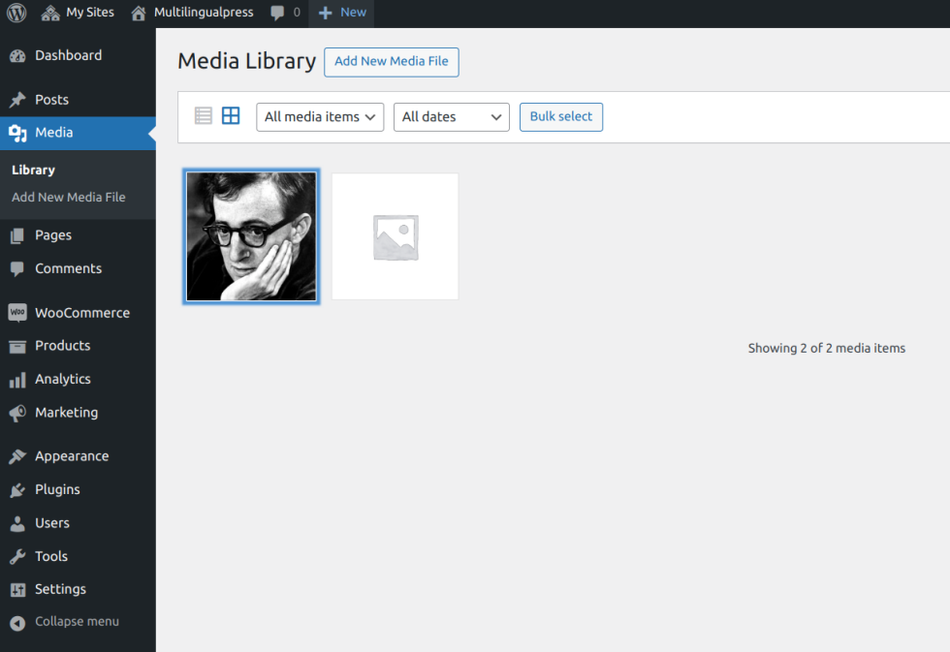Click the Comments bubble icon in sidebar
Image resolution: width=950 pixels, height=652 pixels.
[x=17, y=268]
